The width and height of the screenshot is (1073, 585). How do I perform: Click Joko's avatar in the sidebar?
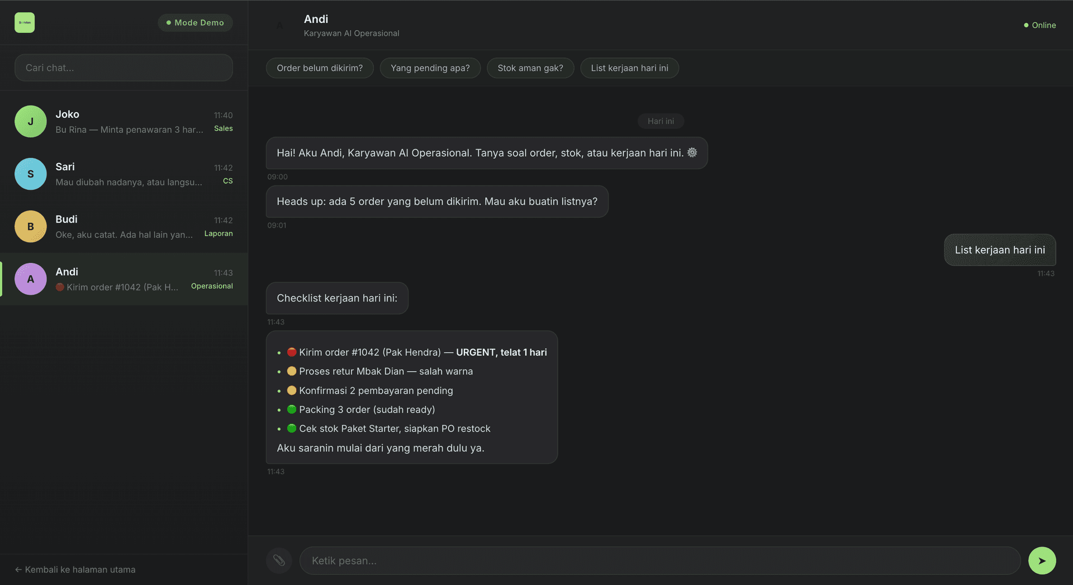(x=30, y=121)
